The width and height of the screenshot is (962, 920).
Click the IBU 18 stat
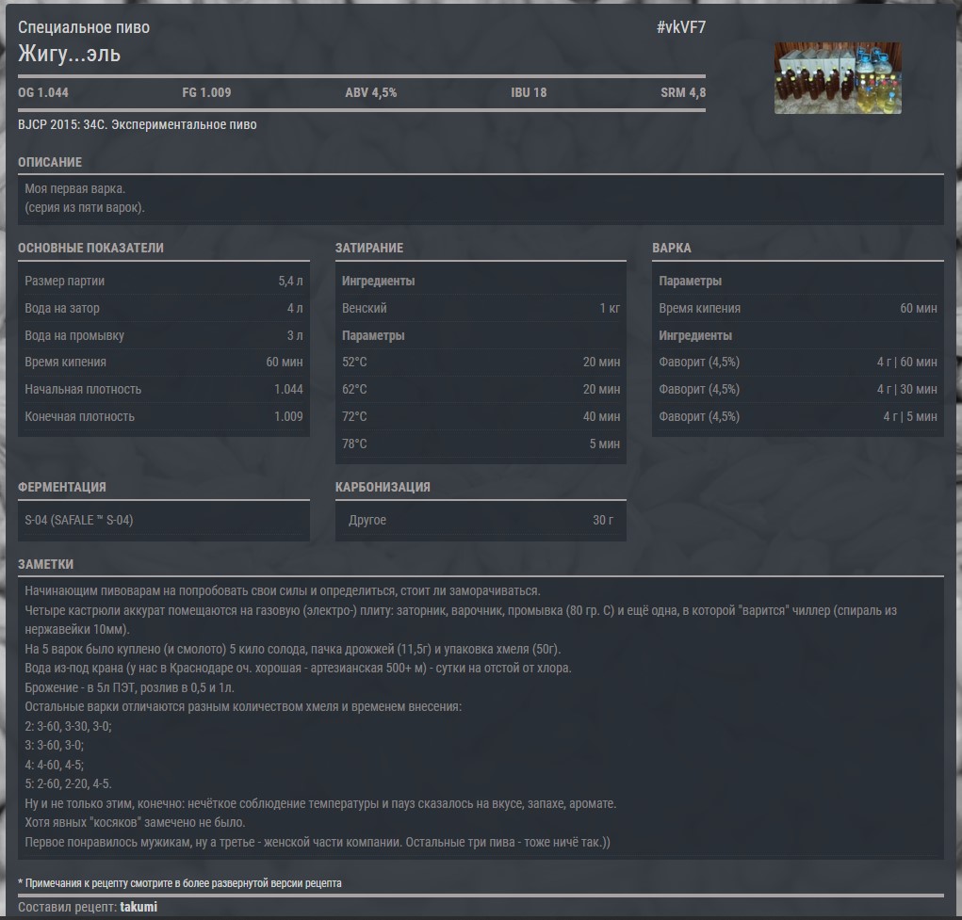click(529, 92)
